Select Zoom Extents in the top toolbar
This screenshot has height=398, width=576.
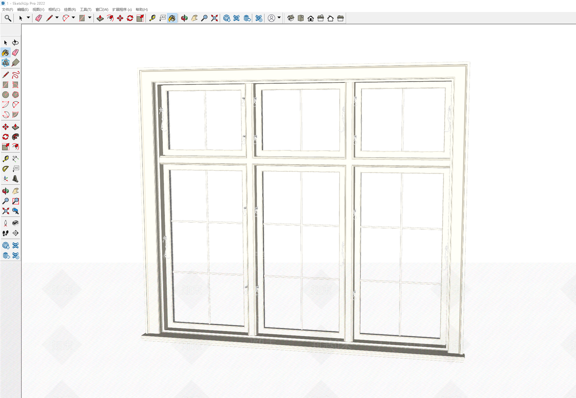(215, 18)
